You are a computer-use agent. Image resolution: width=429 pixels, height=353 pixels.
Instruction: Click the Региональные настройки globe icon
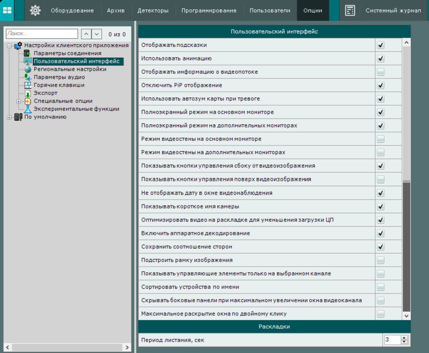click(x=28, y=69)
